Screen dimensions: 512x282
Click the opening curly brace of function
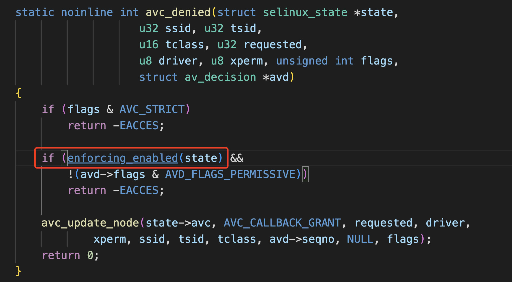(x=18, y=93)
